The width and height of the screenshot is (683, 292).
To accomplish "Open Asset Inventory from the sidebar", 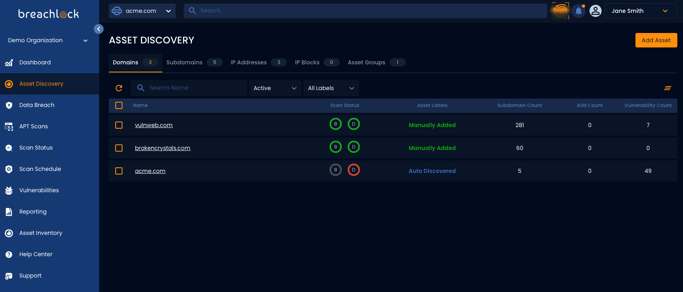I will (50, 233).
